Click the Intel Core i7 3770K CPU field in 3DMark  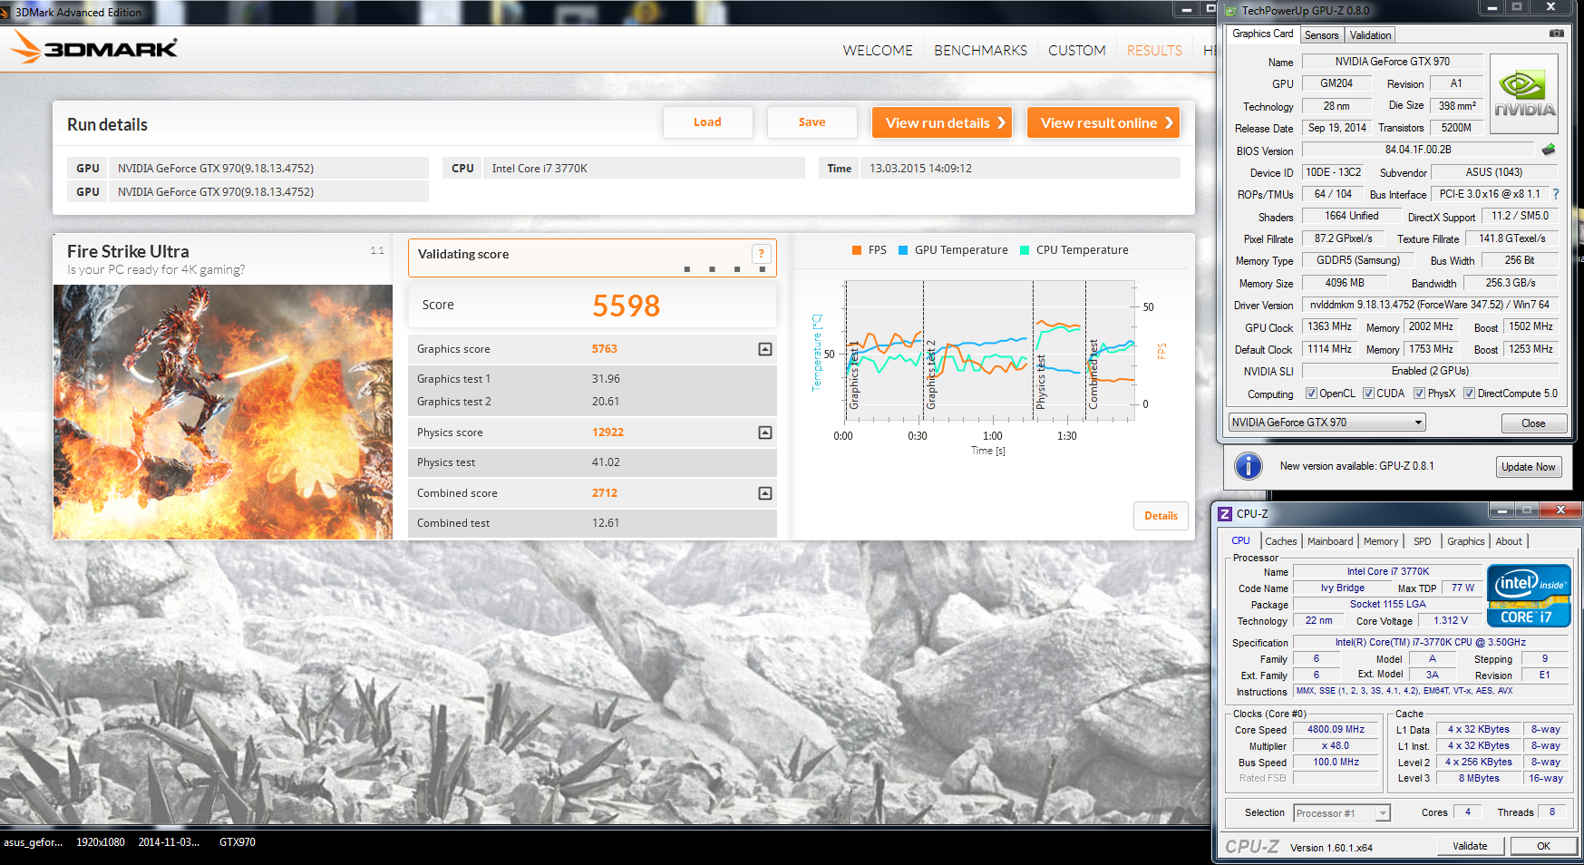[x=643, y=169]
